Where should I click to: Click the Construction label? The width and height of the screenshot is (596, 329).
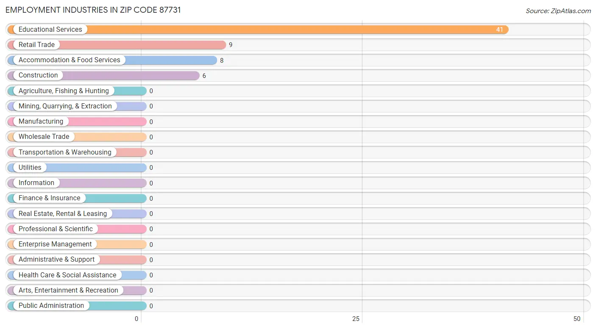(x=38, y=75)
